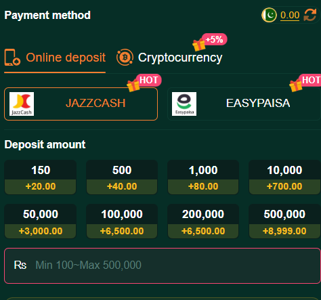
Task: Click the Deposit amount heading
Action: [x=45, y=144]
